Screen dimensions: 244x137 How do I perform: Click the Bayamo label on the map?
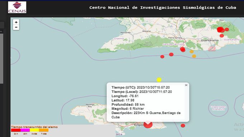tap(147, 31)
